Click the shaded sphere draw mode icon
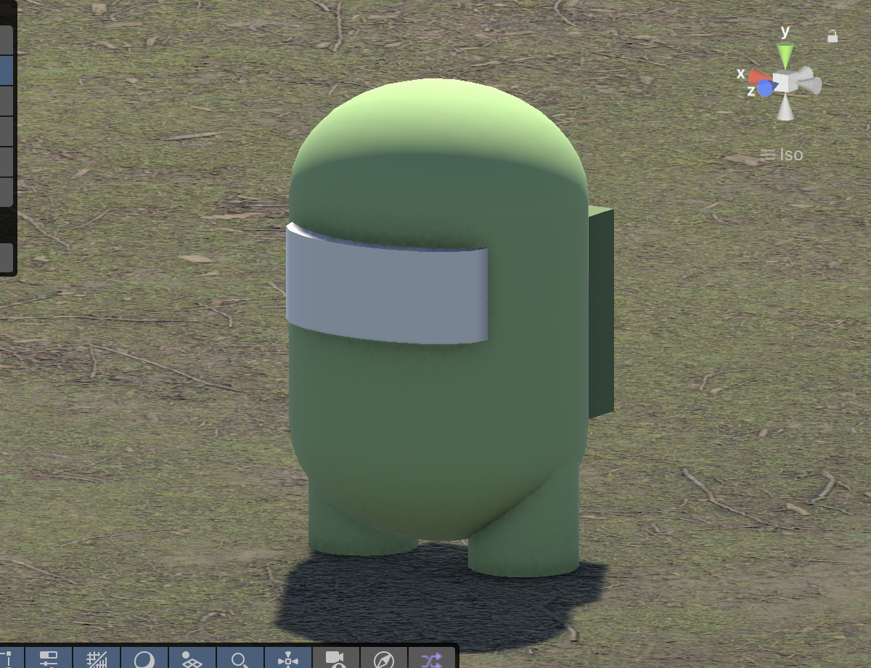Image resolution: width=871 pixels, height=668 pixels. click(144, 659)
